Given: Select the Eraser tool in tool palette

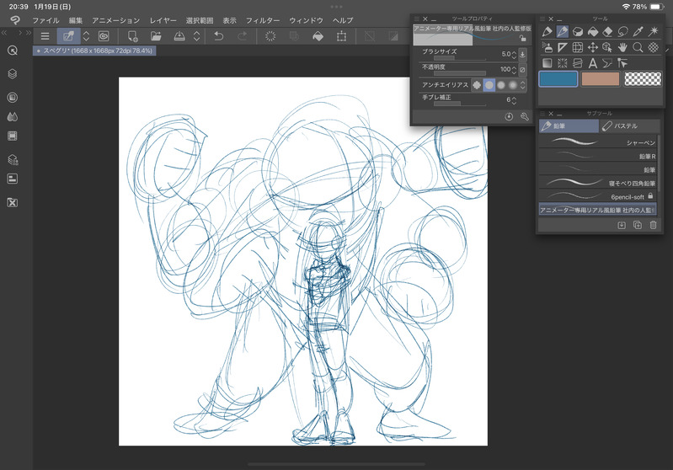Looking at the screenshot, I should (607, 32).
